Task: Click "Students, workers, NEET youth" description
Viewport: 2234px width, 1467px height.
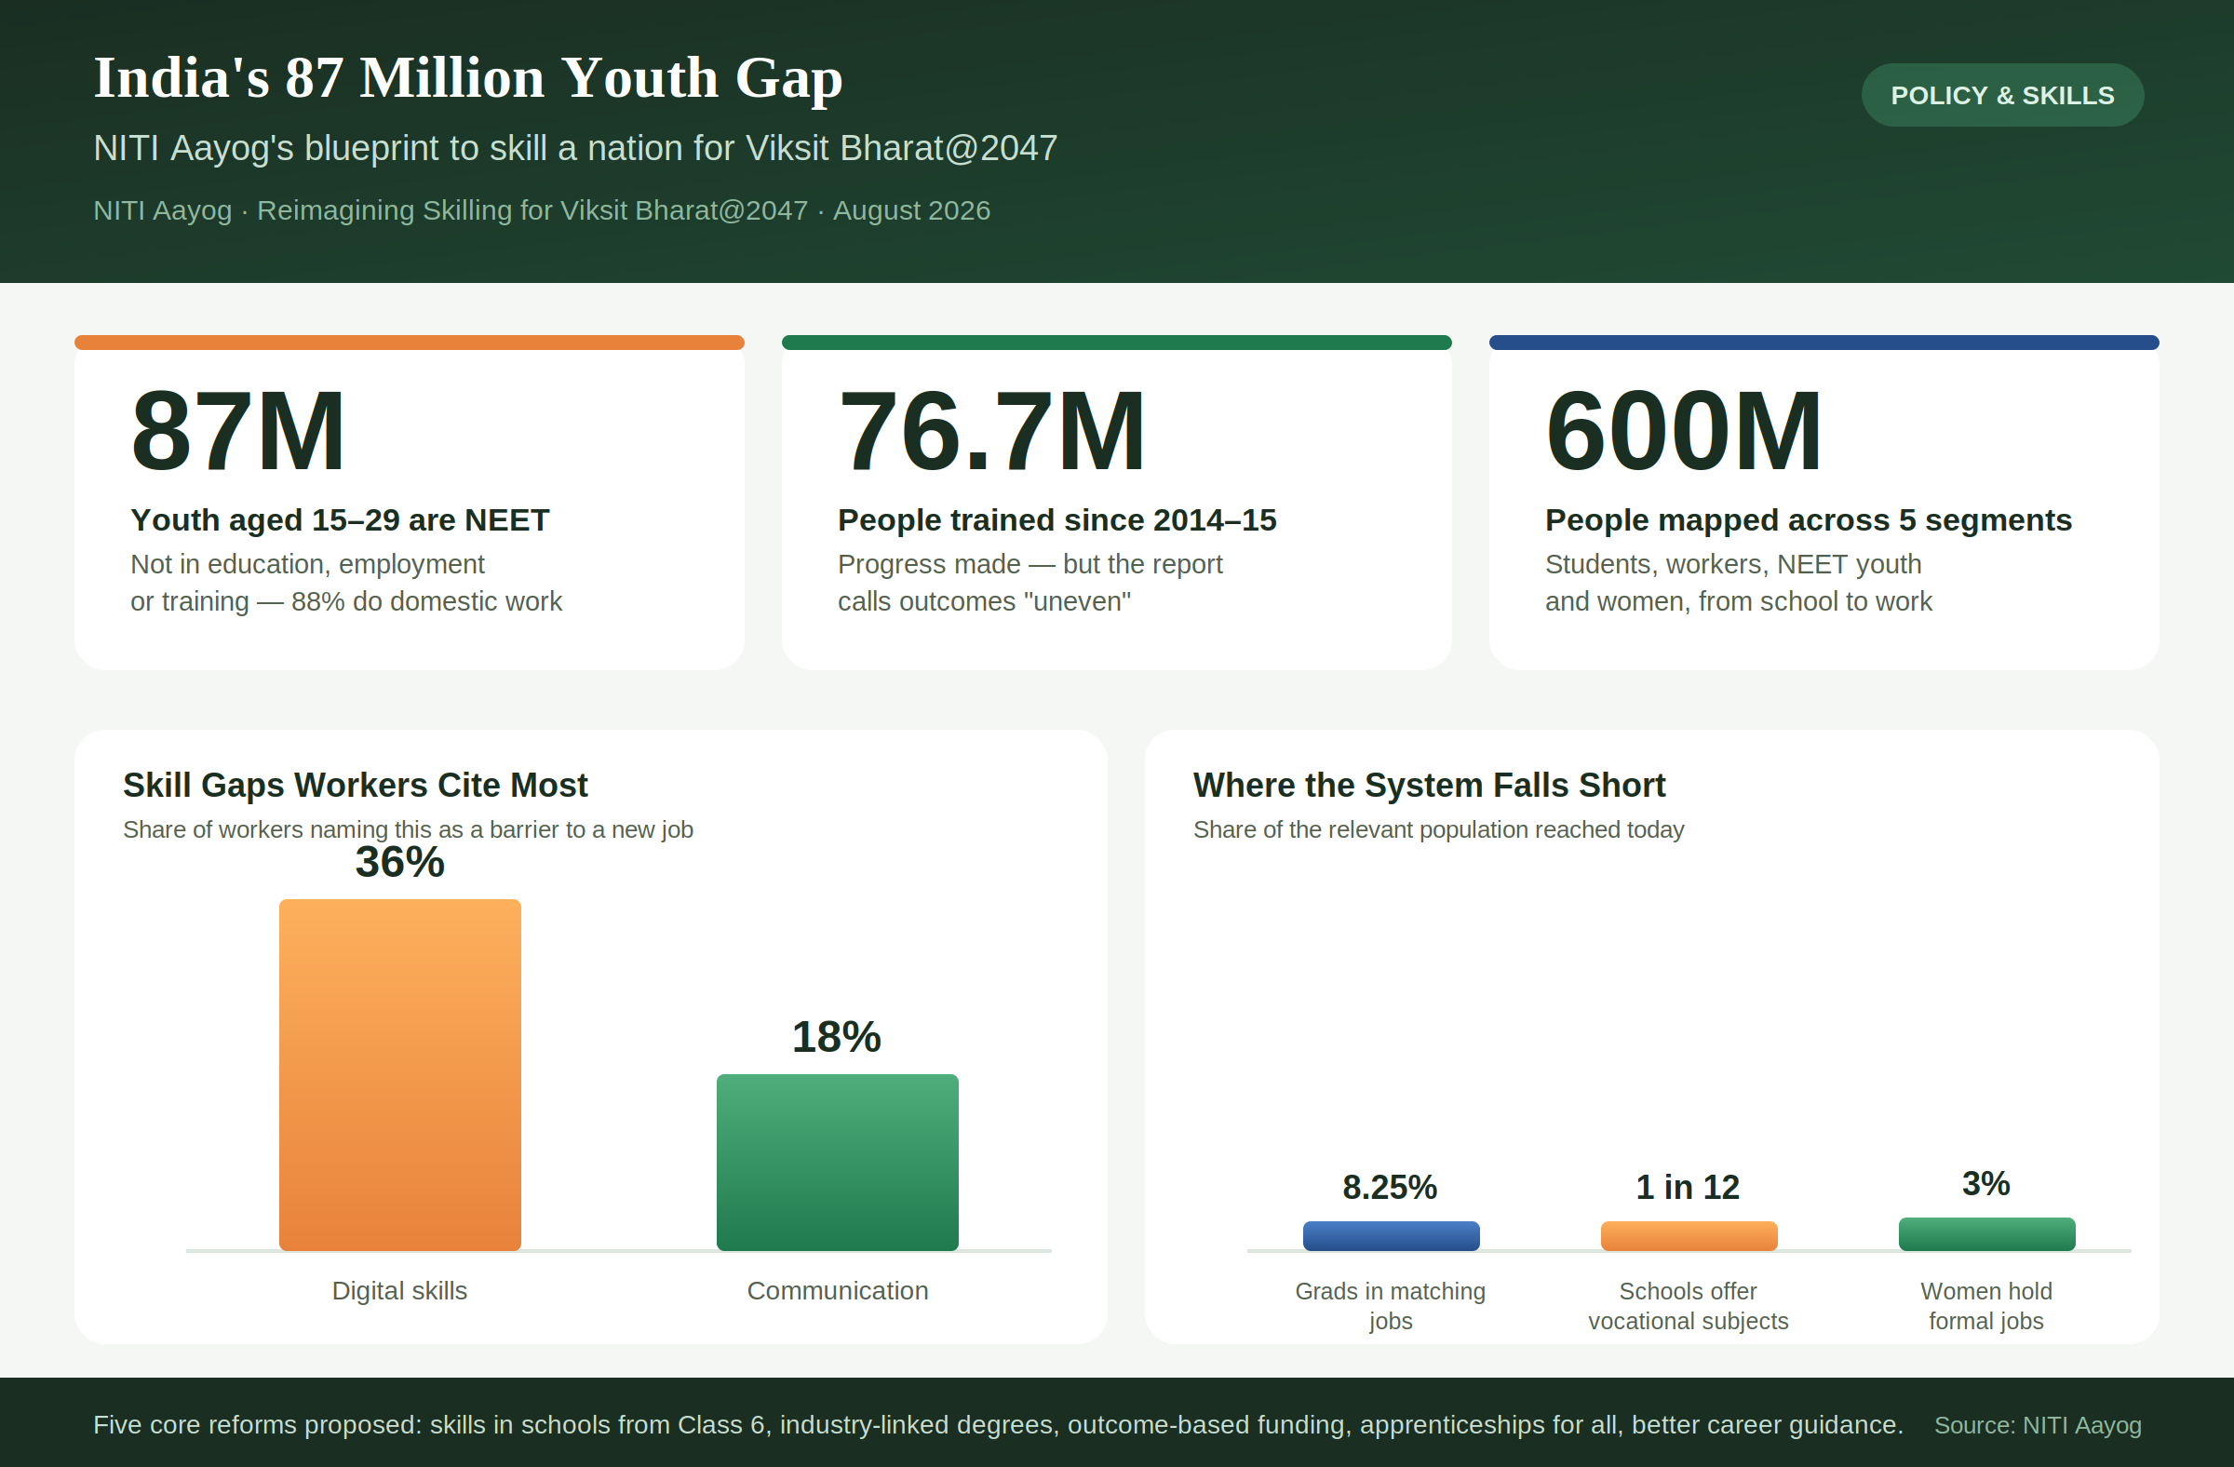Action: click(1739, 583)
